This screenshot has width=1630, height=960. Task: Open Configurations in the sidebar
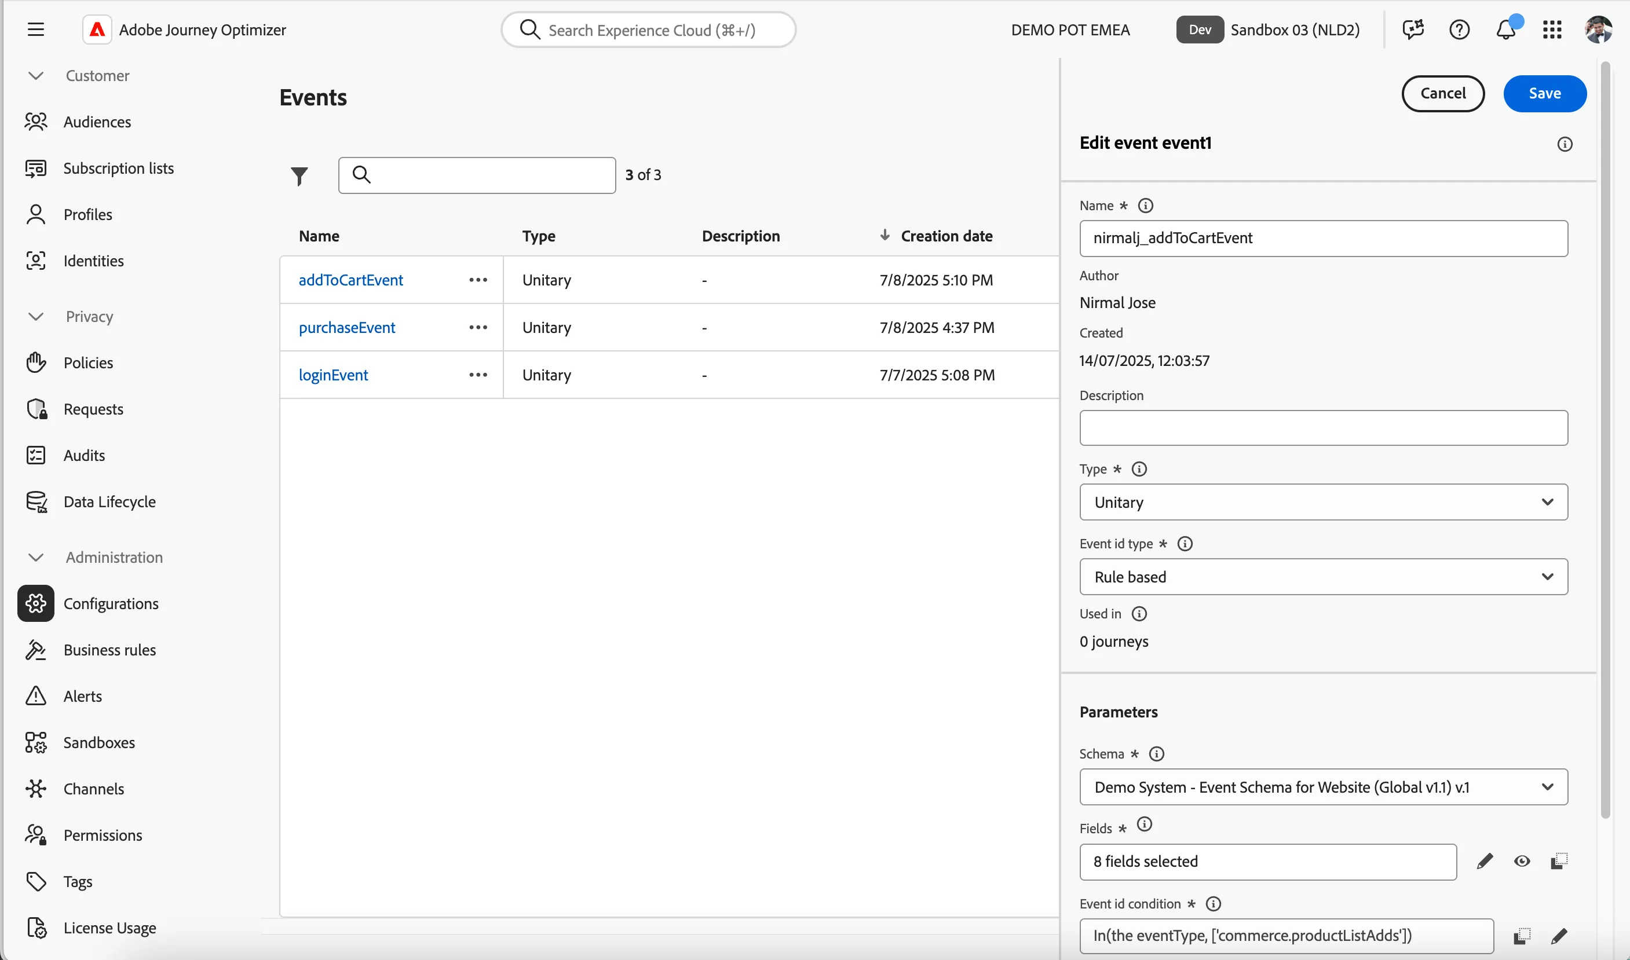click(111, 603)
